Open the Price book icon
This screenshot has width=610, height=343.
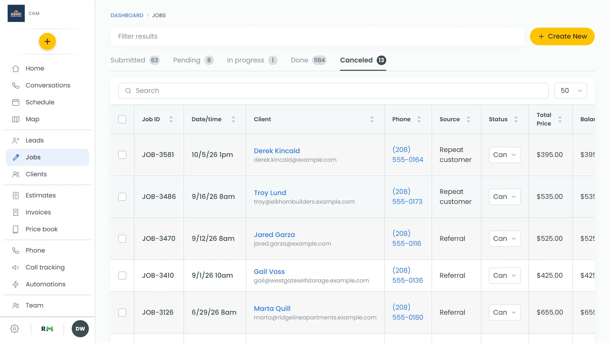tap(16, 229)
